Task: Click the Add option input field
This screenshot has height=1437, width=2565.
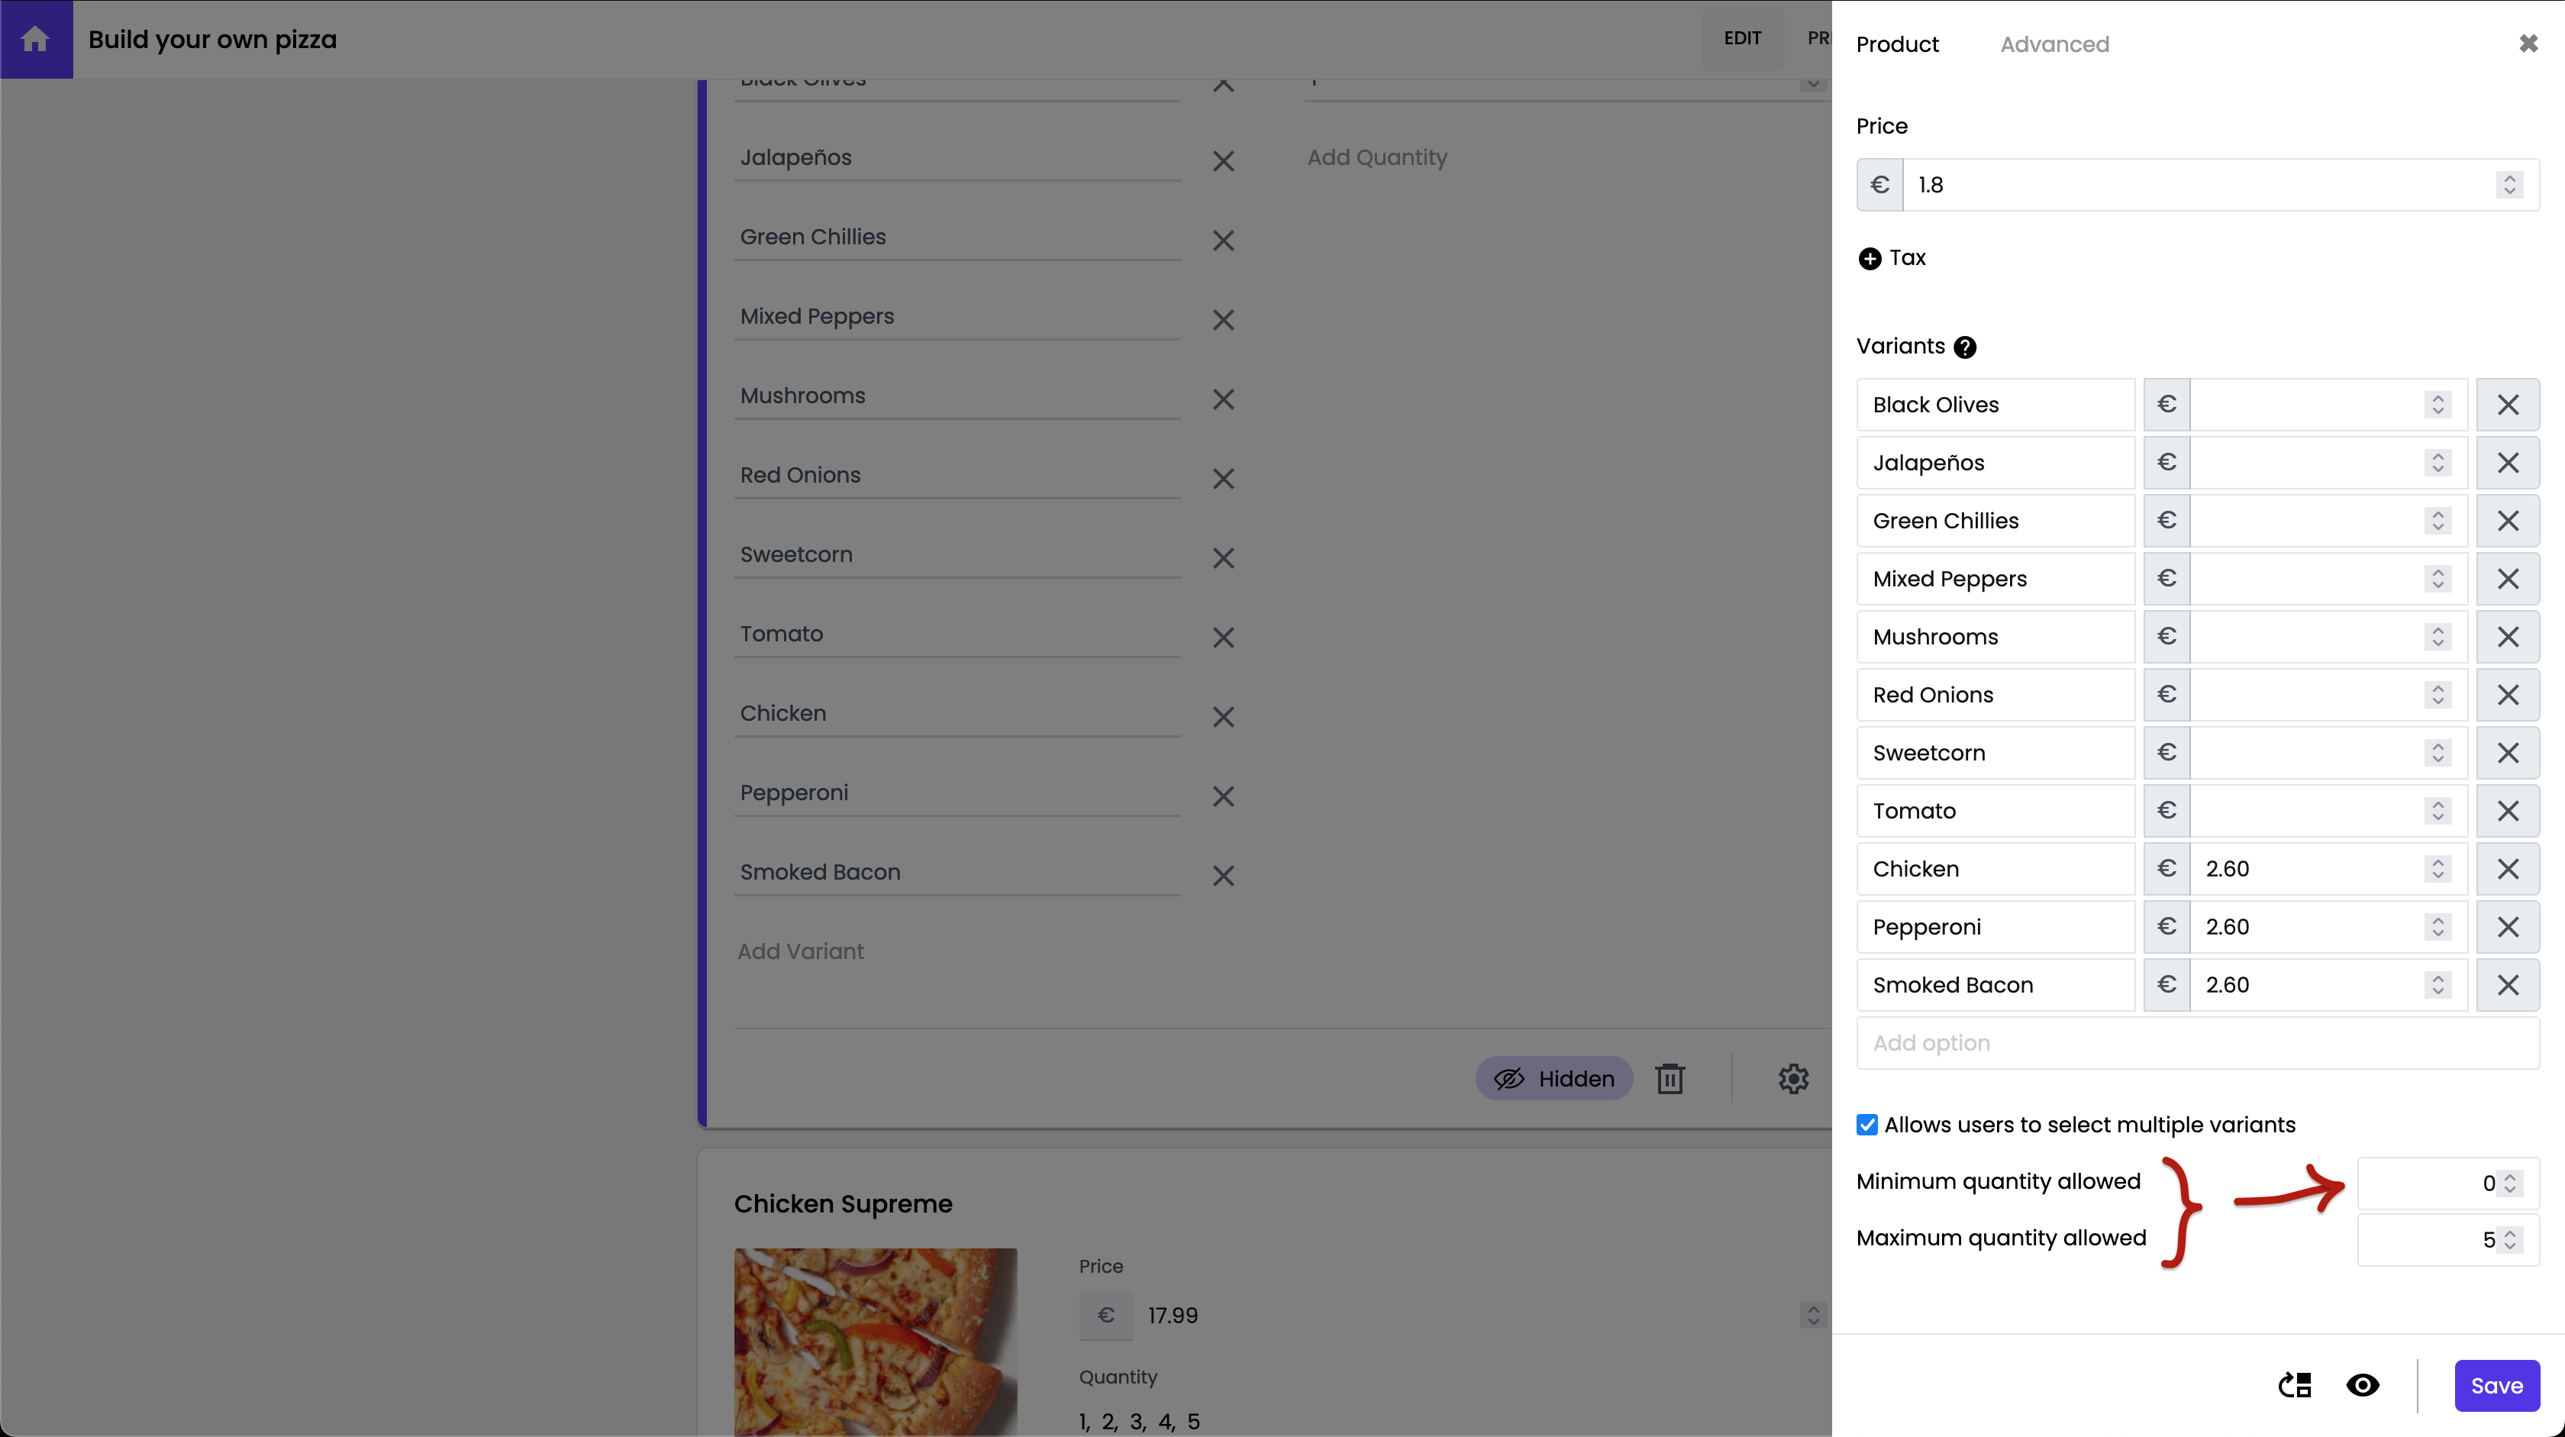Action: point(2196,1043)
